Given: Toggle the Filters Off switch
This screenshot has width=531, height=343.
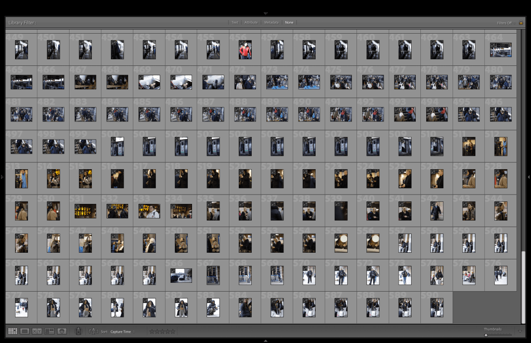Looking at the screenshot, I should 505,23.
